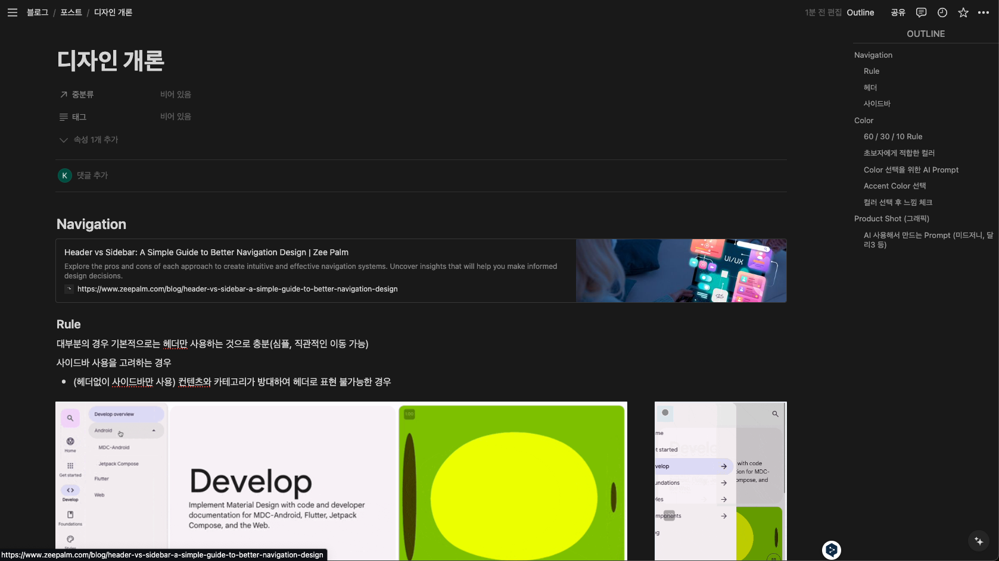
Task: Click the 디자인 개론 page title
Action: coord(110,61)
